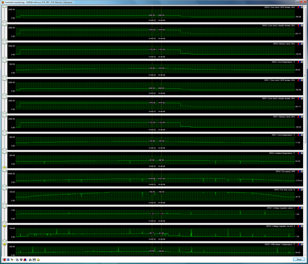Close the GPU0 Fan duty cycle graph
308x264 pixels.
302,190
